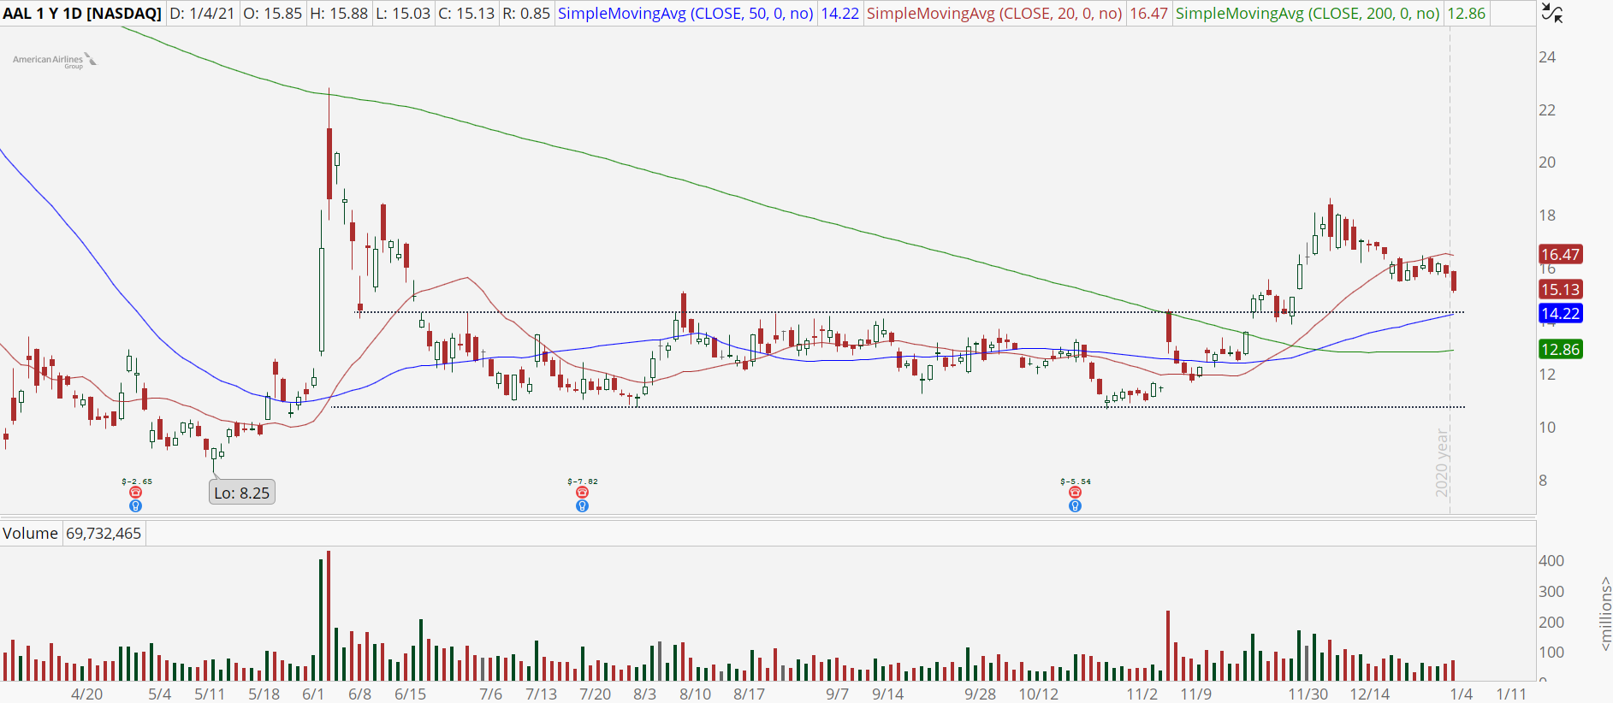
Task: Click the green 12.86 price axis tag
Action: click(1560, 349)
